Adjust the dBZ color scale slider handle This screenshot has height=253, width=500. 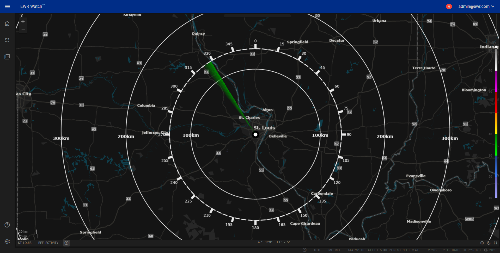[x=496, y=47]
